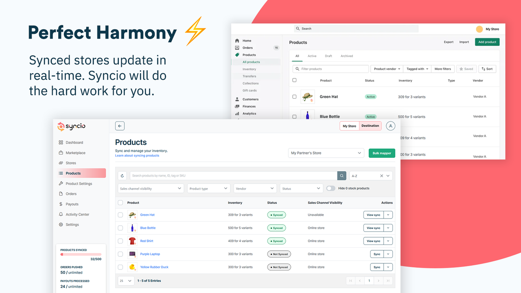Click the magnifier search button in Syncio

click(x=341, y=176)
